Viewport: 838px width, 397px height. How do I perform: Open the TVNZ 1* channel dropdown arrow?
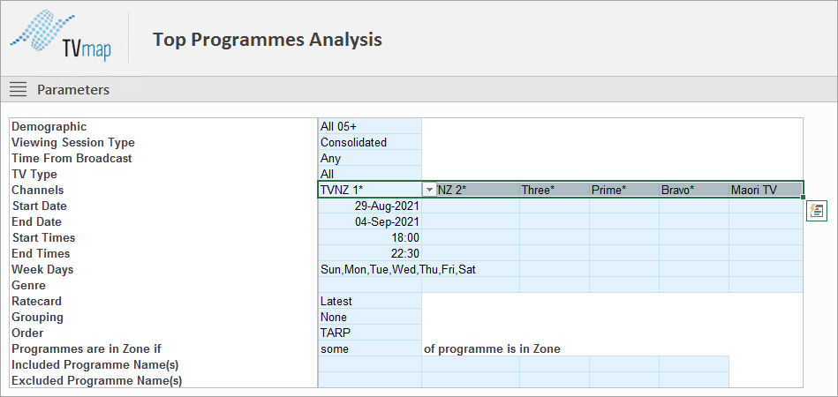(x=429, y=190)
